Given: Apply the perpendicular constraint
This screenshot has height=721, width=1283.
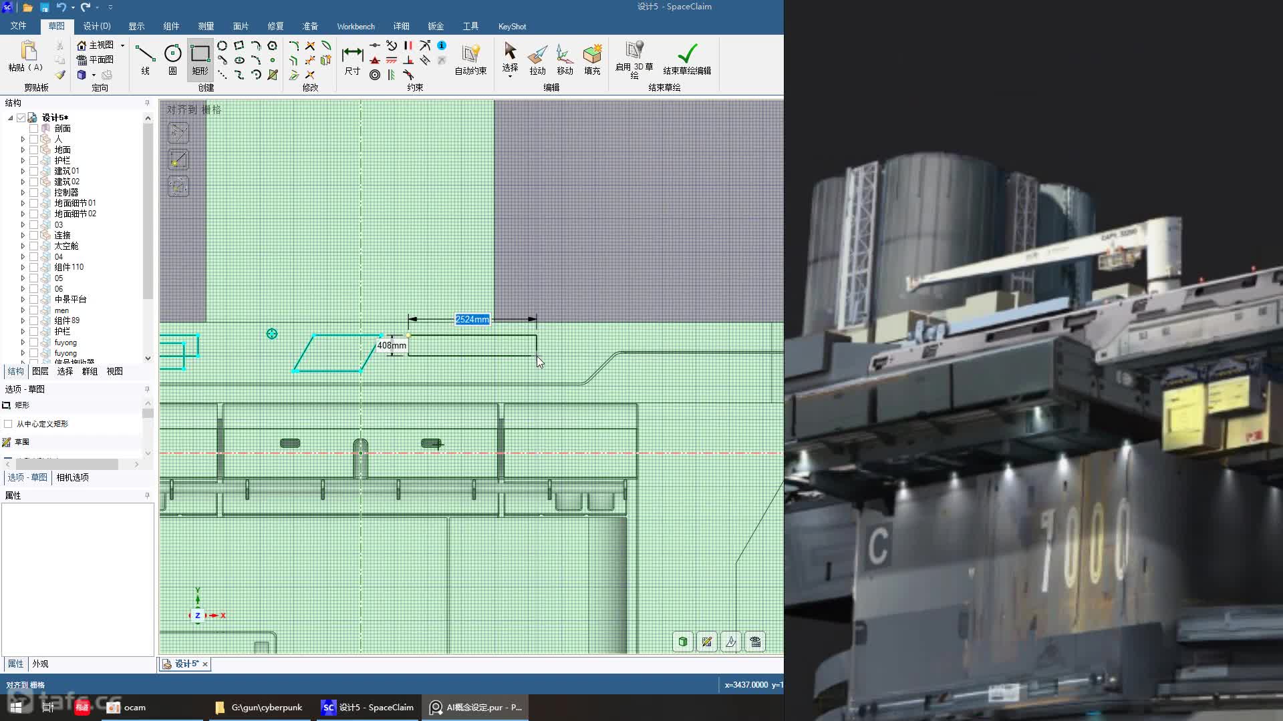Looking at the screenshot, I should tap(408, 60).
